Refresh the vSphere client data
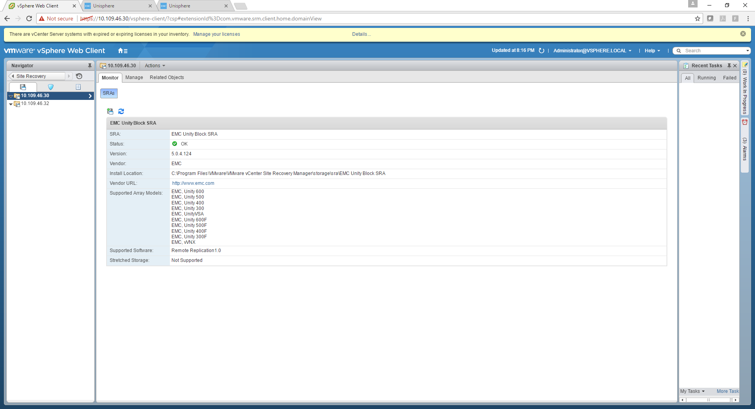Viewport: 755px width, 409px height. point(541,51)
